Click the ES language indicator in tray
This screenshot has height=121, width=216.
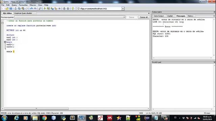(x=175, y=118)
